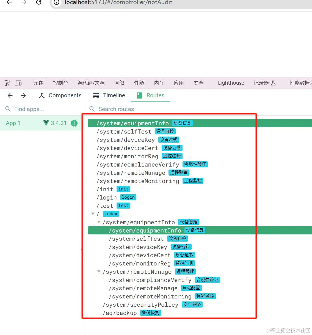Select top-level /system/monitorReg route
The image size is (312, 335).
pos(200,156)
